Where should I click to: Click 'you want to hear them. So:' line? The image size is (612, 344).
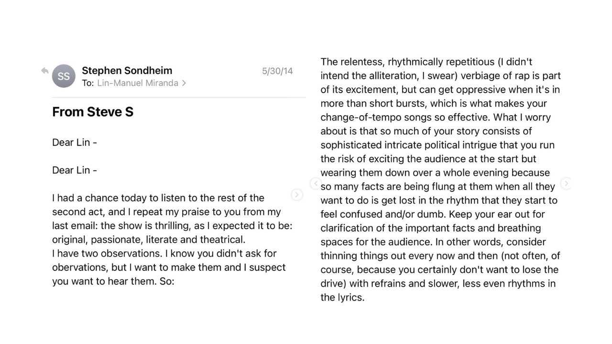pyautogui.click(x=113, y=281)
